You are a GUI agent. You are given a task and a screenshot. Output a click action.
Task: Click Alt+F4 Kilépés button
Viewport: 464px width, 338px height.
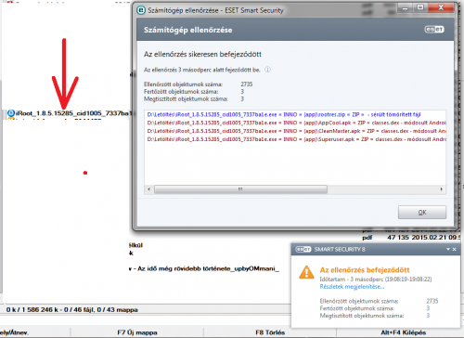[x=403, y=332]
